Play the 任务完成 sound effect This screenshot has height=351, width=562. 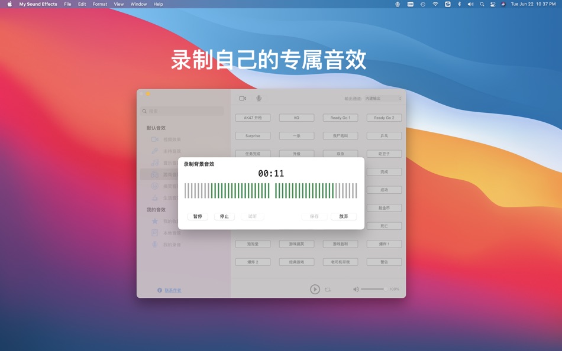[253, 154]
